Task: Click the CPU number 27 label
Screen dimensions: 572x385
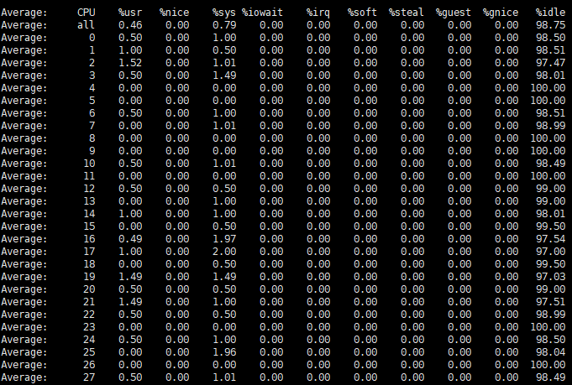Action: coord(89,377)
